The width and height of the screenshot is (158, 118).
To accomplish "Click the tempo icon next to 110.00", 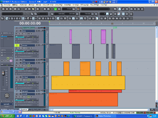I will [74, 9].
